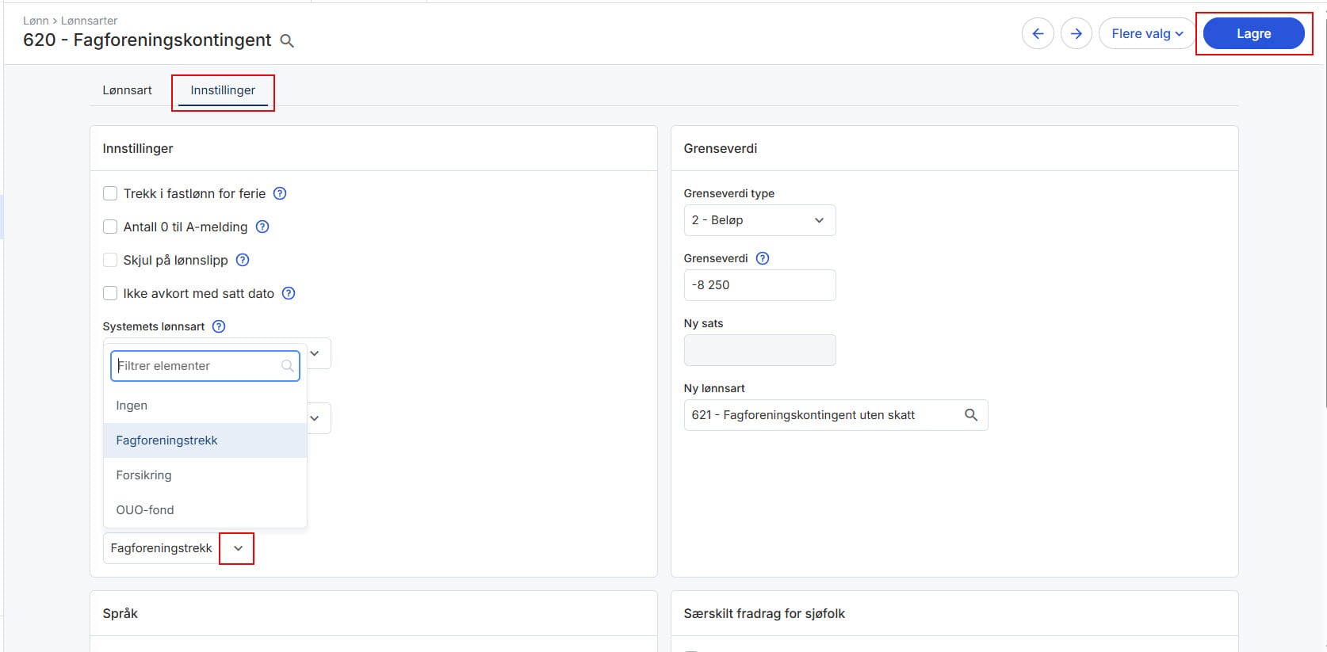1327x652 pixels.
Task: Go to previous record with left arrow
Action: [x=1038, y=33]
